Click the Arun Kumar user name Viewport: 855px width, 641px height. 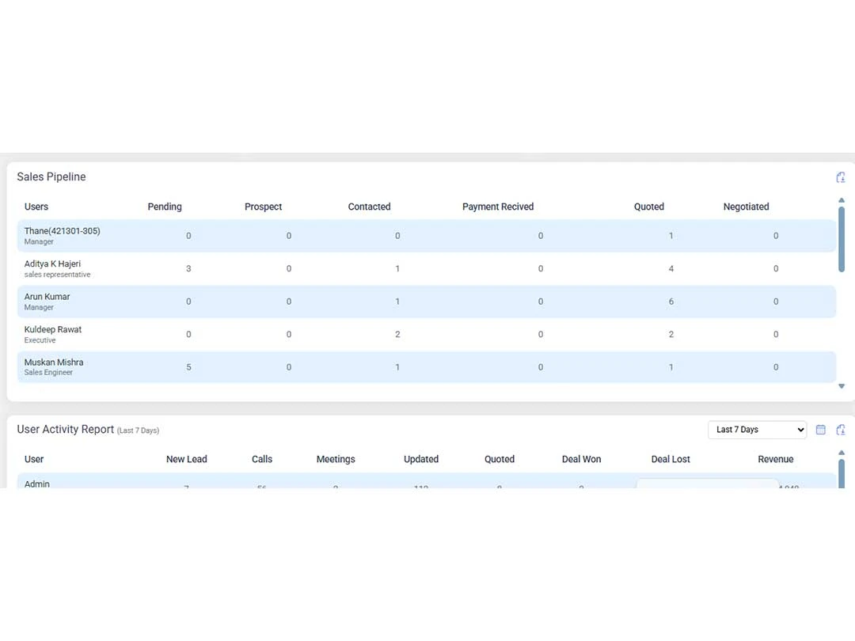click(x=47, y=297)
